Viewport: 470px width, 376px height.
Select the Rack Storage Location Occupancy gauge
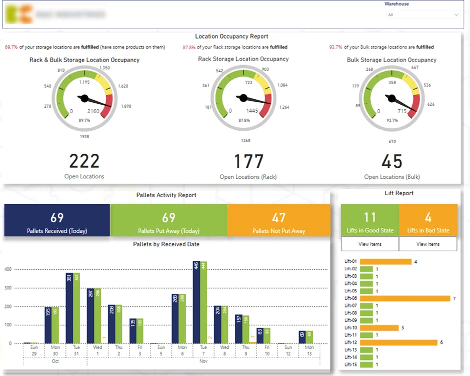coord(243,98)
